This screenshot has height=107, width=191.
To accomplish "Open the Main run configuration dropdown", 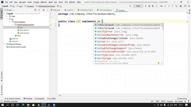I will pyautogui.click(x=138, y=6).
